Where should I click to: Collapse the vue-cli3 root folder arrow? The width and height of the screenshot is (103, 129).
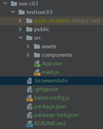[5, 3]
